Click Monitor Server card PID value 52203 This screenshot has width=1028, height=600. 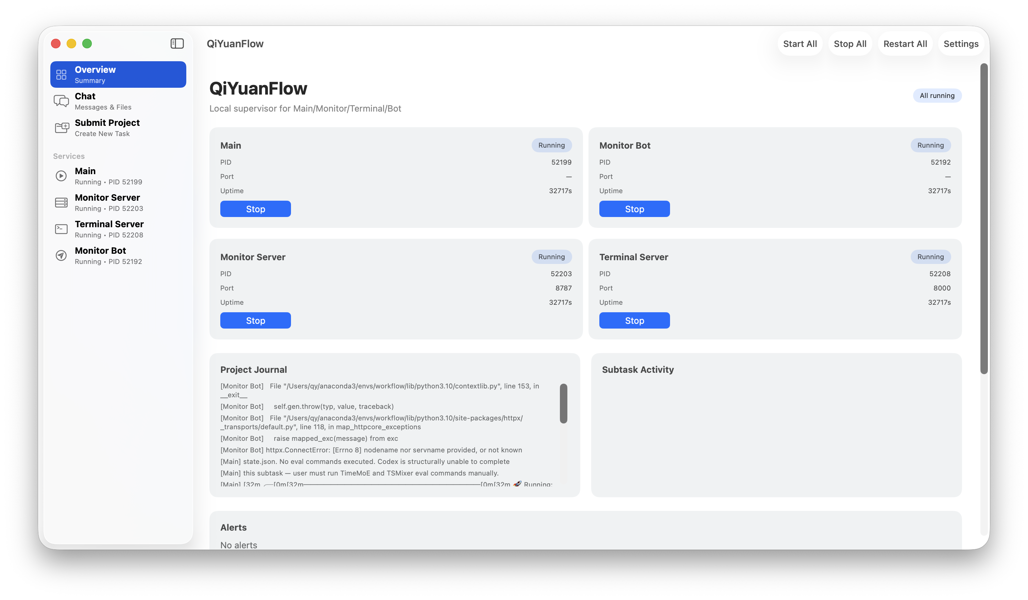click(x=561, y=273)
